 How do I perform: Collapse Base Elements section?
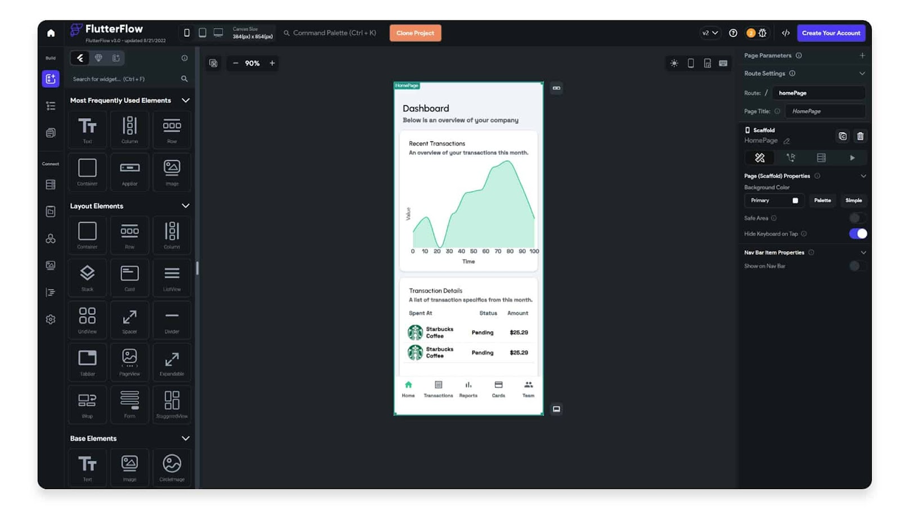[x=186, y=438]
